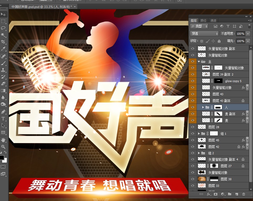Expand the 人 group

click(x=203, y=107)
